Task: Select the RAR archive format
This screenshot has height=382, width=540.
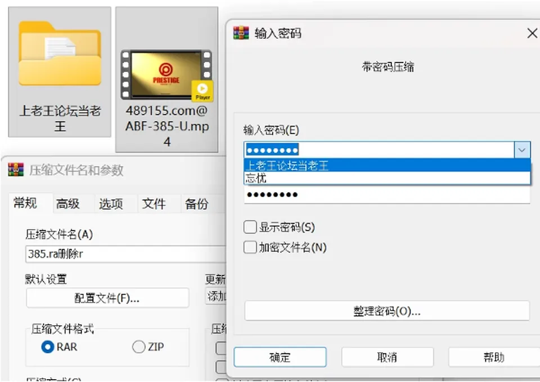Action: point(47,347)
